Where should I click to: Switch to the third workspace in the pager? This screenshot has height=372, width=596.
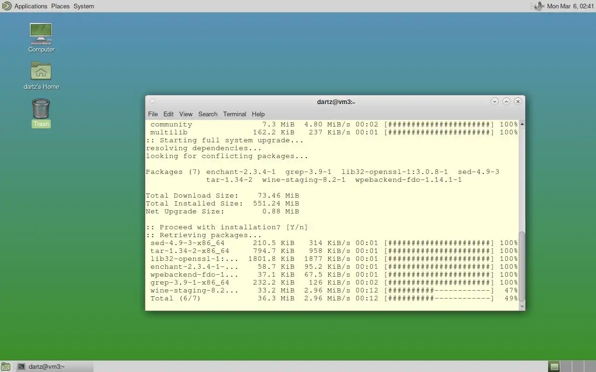point(577,366)
